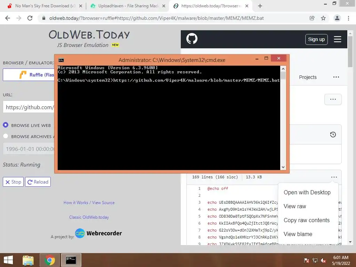Click code line number 3
356x267 pixels.
pos(199,202)
